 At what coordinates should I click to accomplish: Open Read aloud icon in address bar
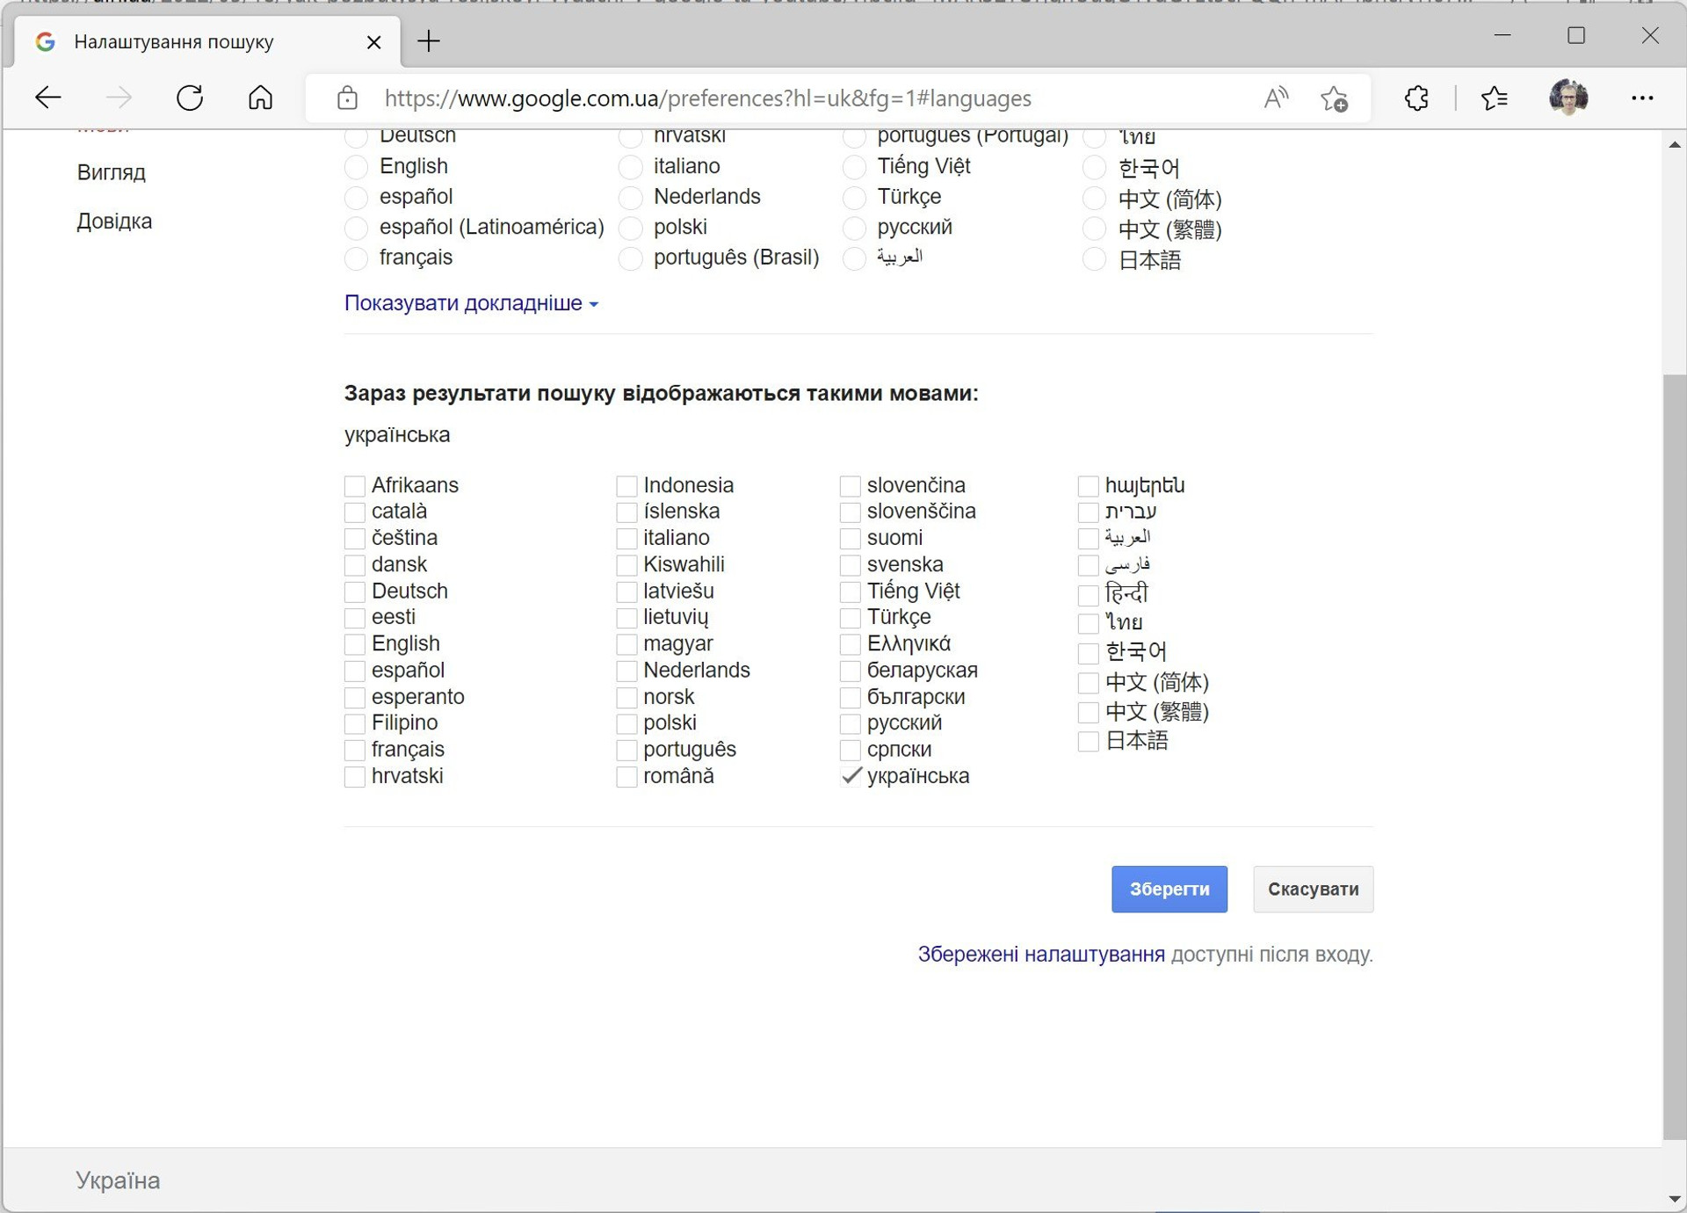point(1275,98)
